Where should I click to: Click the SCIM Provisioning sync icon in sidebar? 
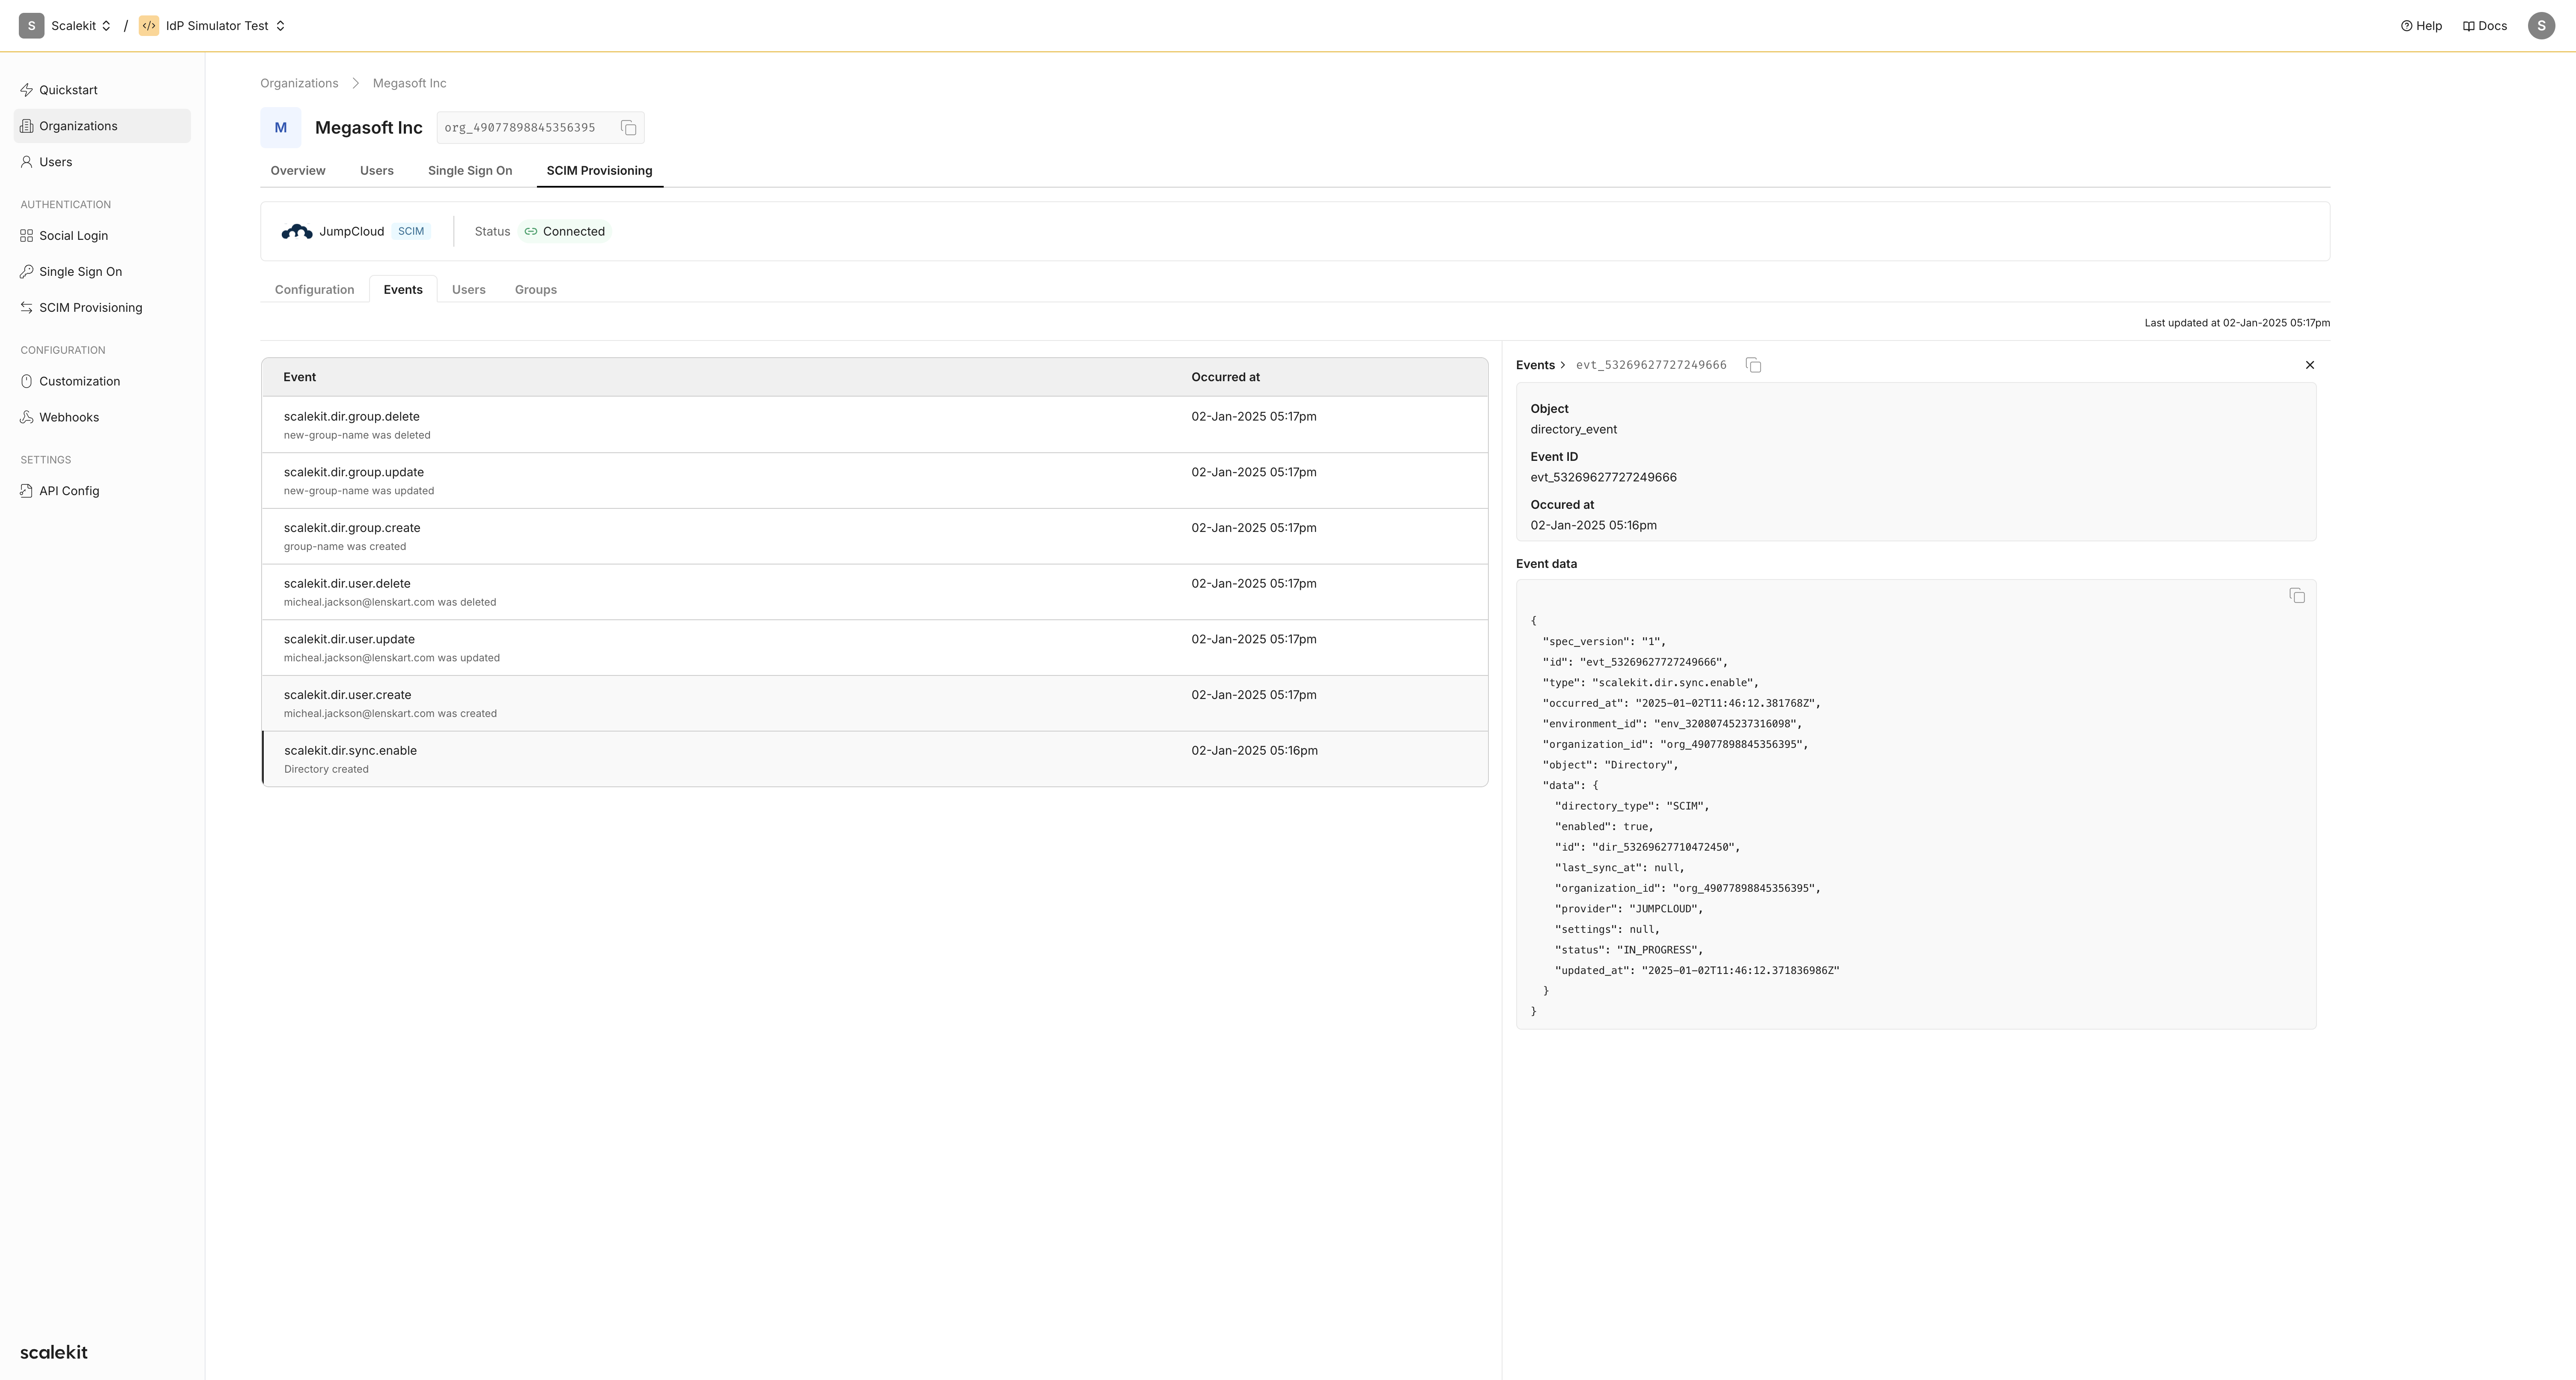click(x=27, y=308)
